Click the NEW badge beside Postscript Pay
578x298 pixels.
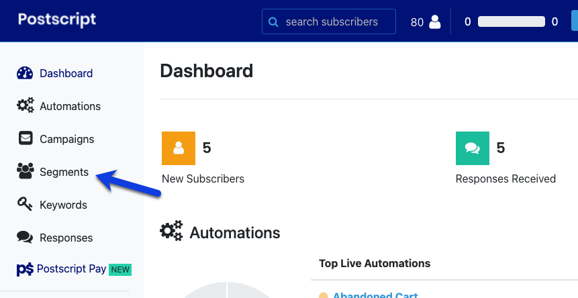point(120,270)
